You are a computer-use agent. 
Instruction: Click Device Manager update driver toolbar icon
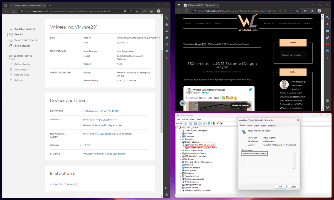click(214, 123)
